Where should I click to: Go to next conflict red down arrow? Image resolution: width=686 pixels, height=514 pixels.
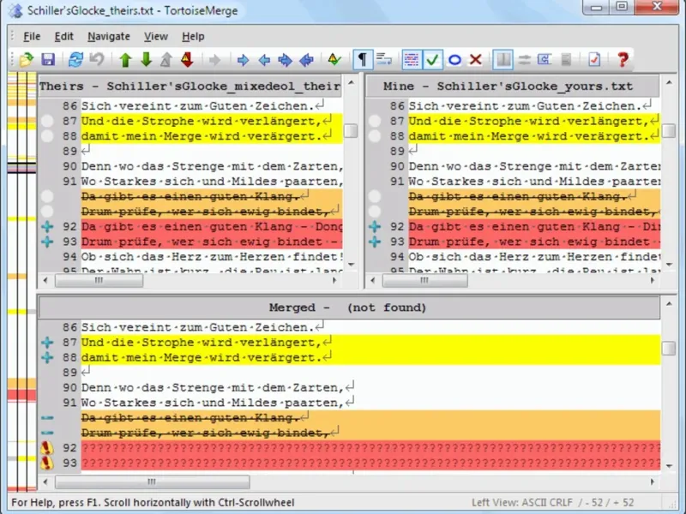[x=187, y=59]
